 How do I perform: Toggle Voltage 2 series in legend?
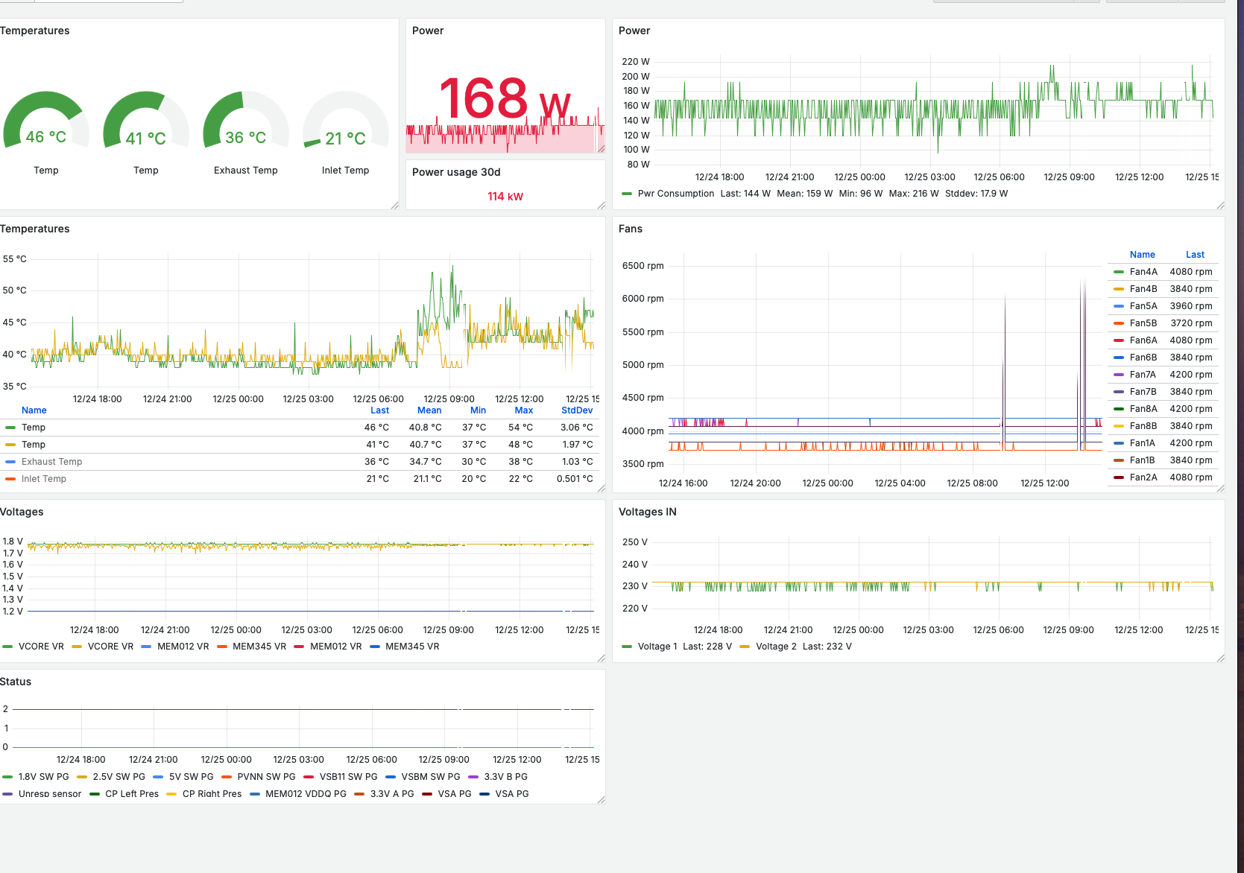coord(776,647)
